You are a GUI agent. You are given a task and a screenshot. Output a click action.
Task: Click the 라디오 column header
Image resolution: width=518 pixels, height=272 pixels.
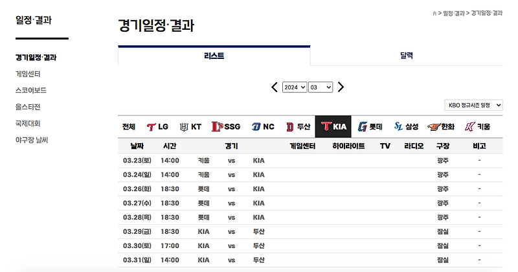click(x=414, y=146)
